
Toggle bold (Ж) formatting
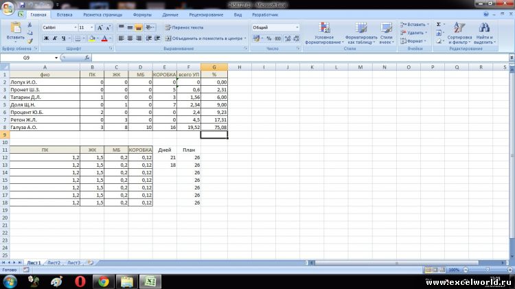(47, 38)
